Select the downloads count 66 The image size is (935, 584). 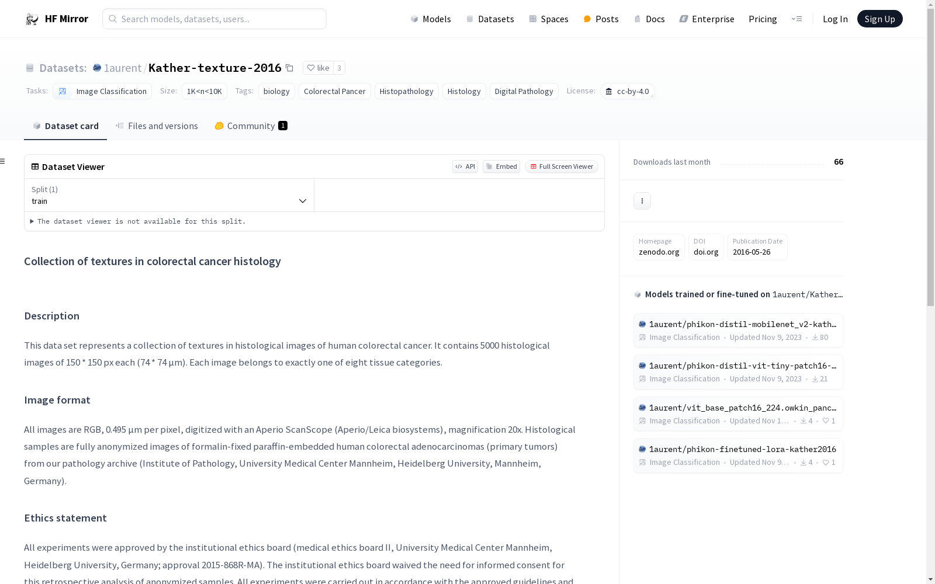point(839,162)
